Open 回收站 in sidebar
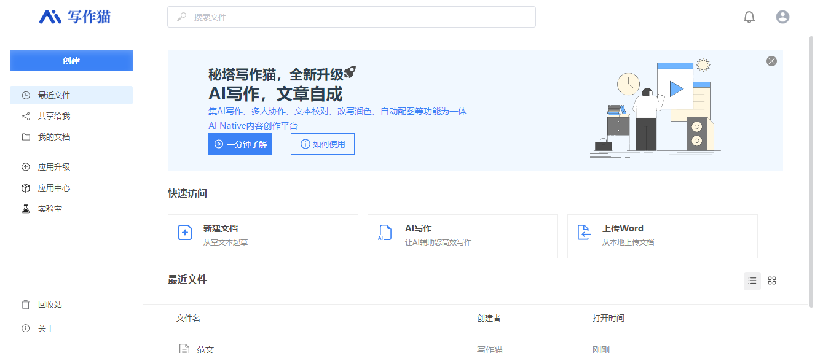This screenshot has width=815, height=353. (x=71, y=305)
